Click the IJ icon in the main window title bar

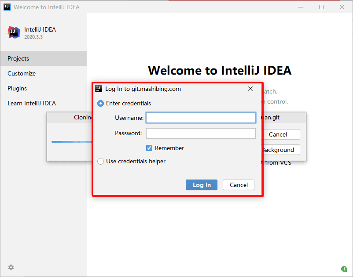click(7, 7)
